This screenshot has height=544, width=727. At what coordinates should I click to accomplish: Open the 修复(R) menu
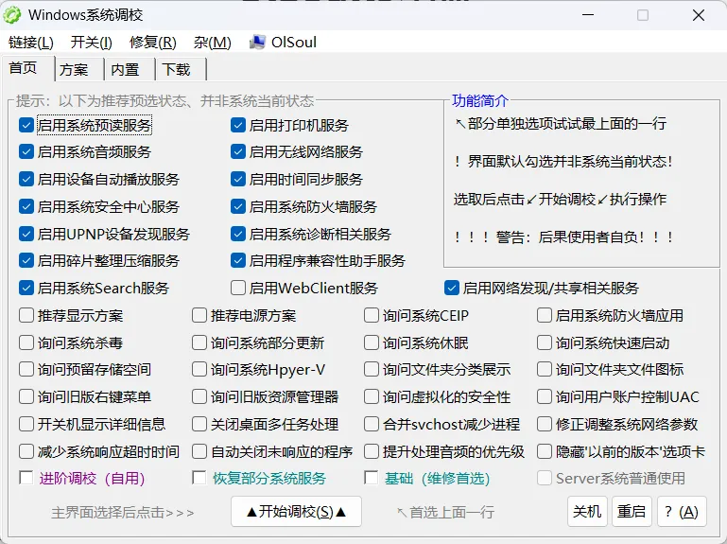click(x=153, y=43)
